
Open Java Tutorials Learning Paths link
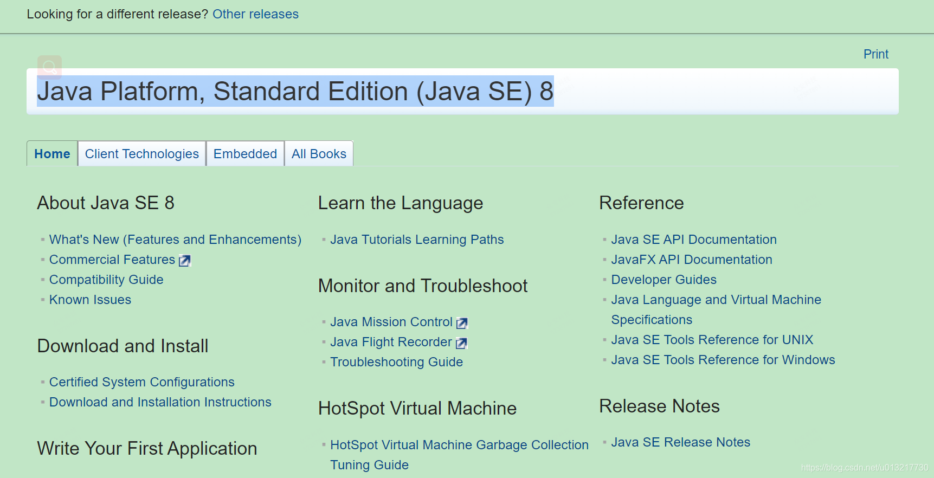pos(417,240)
